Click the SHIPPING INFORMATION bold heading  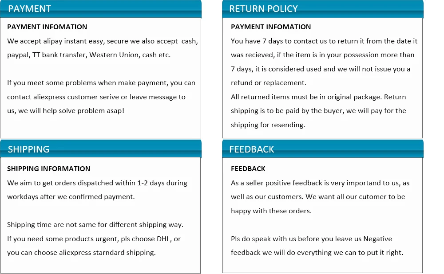point(48,169)
